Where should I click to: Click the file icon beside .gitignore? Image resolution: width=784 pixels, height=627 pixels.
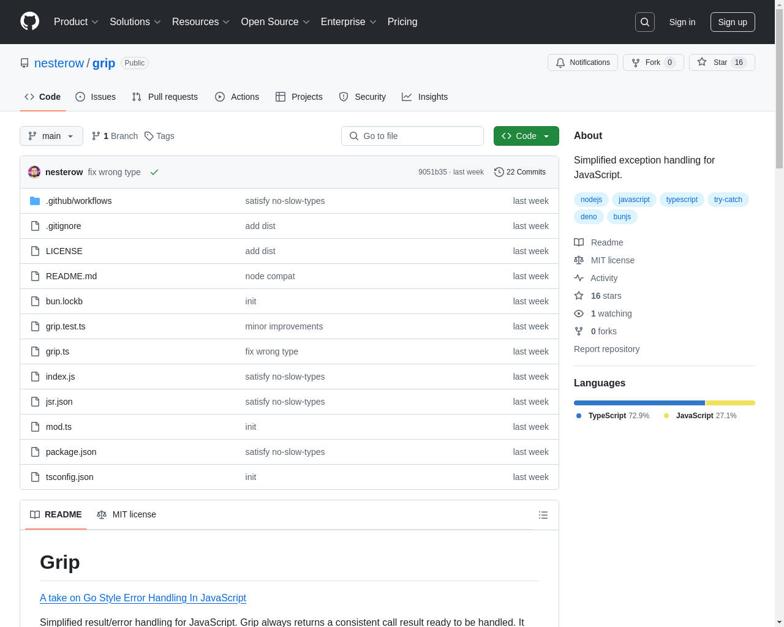[x=35, y=226]
